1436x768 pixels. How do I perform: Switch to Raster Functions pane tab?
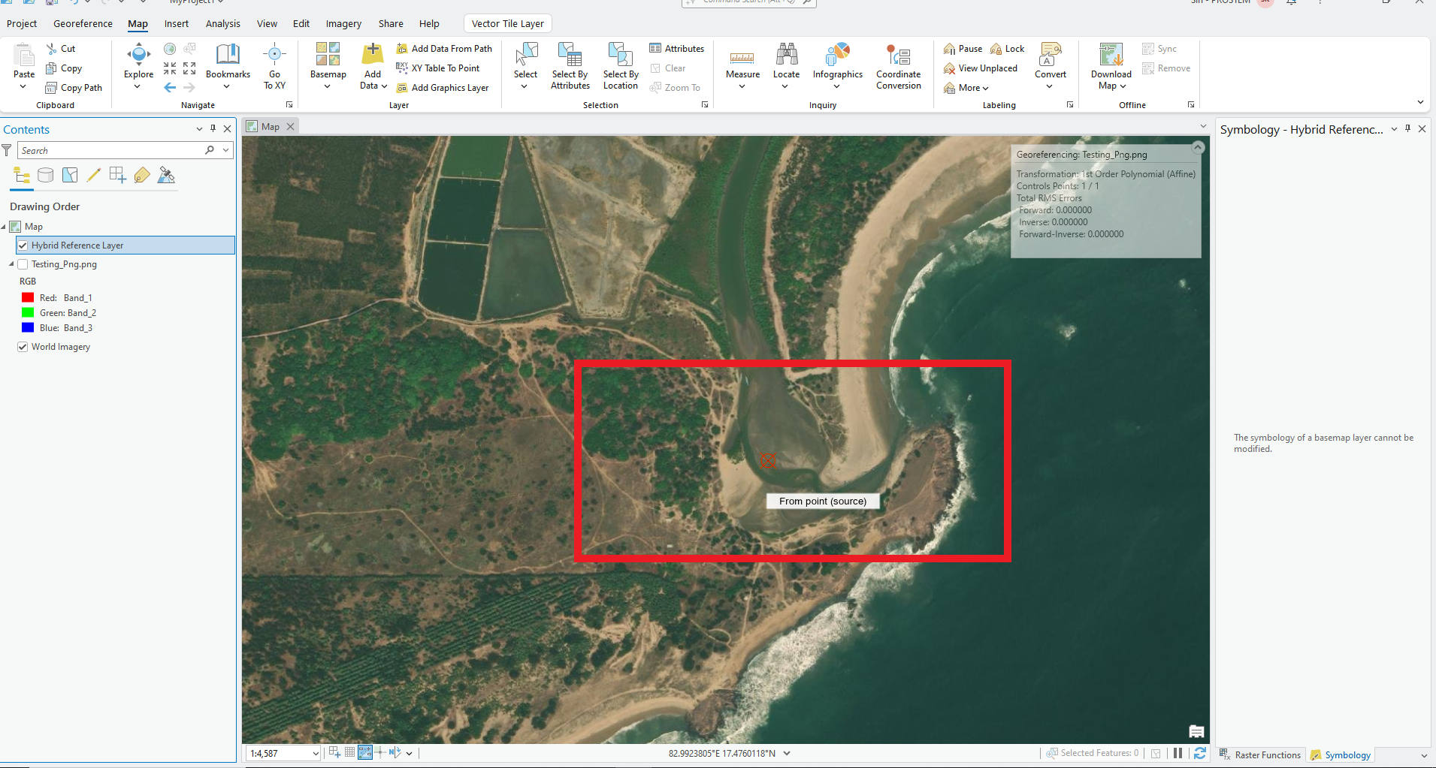click(1260, 755)
